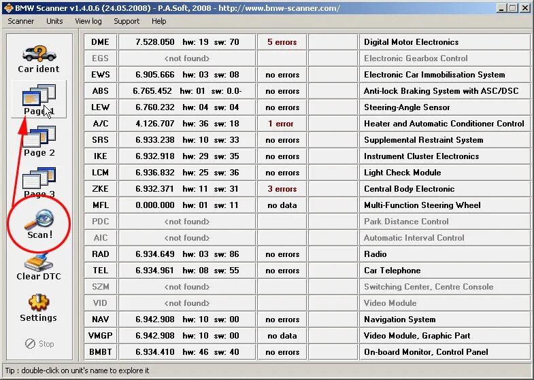Screen dimensions: 534x380
Task: Select the EWS unit name
Action: coord(101,75)
